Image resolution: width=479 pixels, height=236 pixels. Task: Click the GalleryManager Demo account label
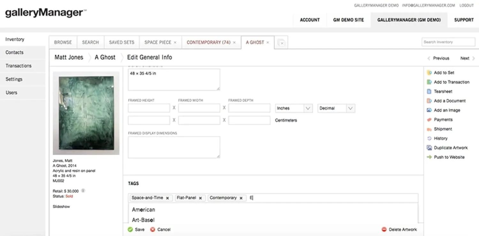tap(376, 5)
